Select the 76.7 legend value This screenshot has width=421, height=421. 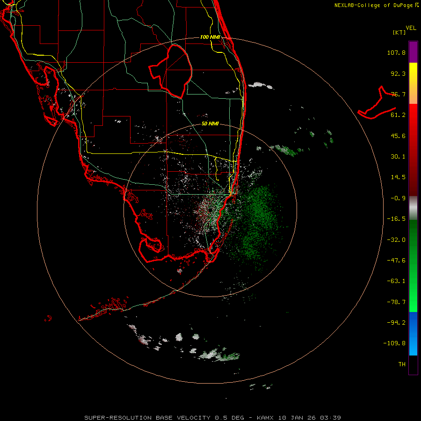point(398,94)
